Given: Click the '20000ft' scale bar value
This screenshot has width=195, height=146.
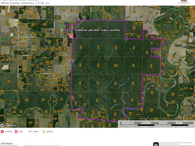Looking at the screenshot, I should click(188, 123).
